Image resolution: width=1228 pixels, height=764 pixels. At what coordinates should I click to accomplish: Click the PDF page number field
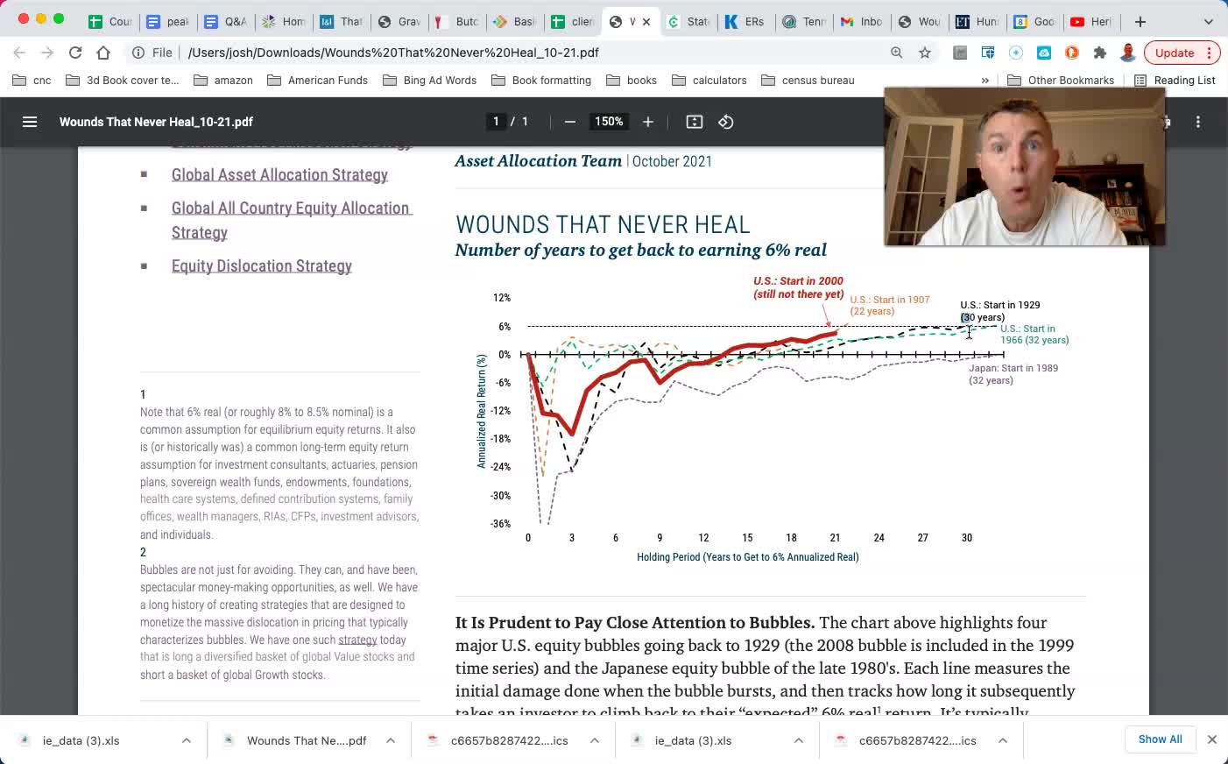(496, 122)
